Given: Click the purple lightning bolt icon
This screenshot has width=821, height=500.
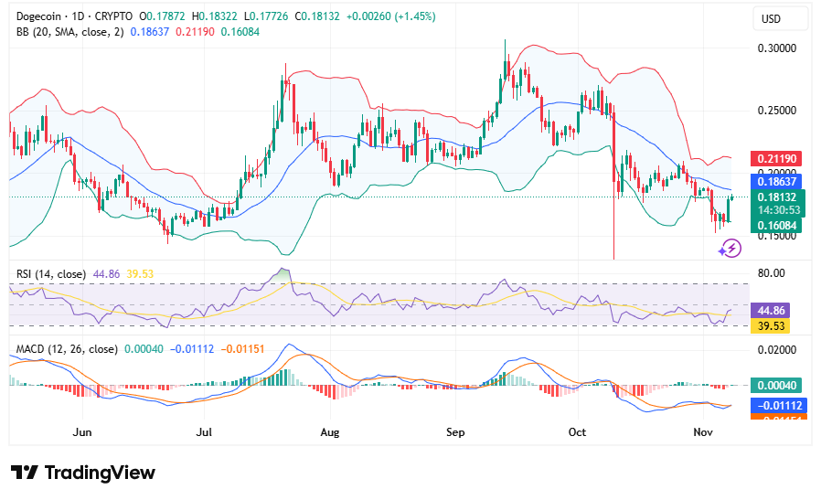Looking at the screenshot, I should 729,247.
